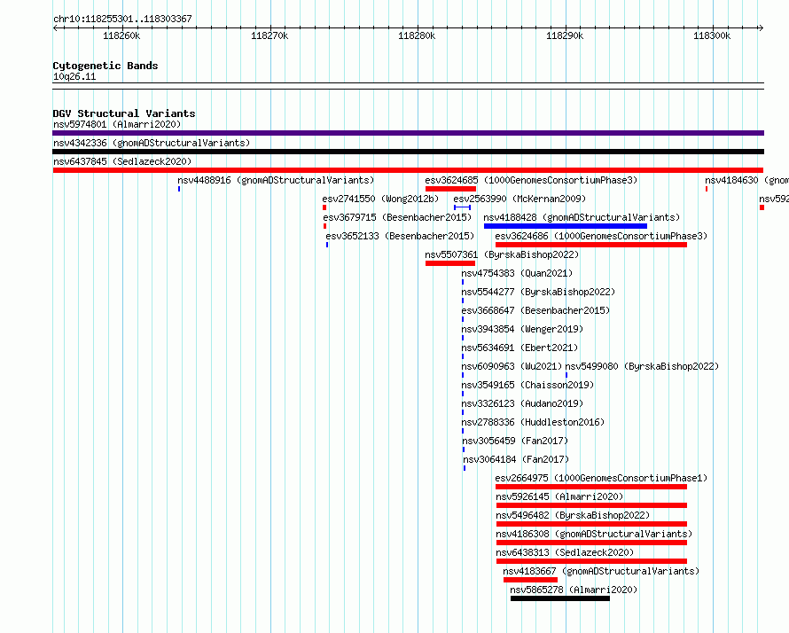Open esv3679715 (Besenbacher2015) label

tap(397, 217)
